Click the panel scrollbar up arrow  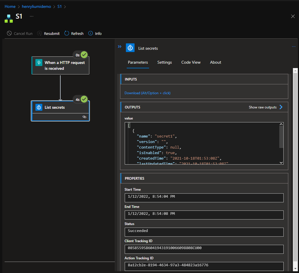pos(295,71)
